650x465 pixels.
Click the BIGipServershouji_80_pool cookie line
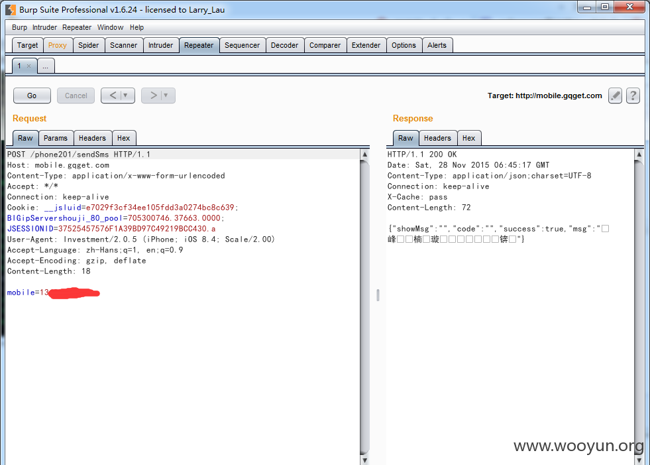[116, 218]
